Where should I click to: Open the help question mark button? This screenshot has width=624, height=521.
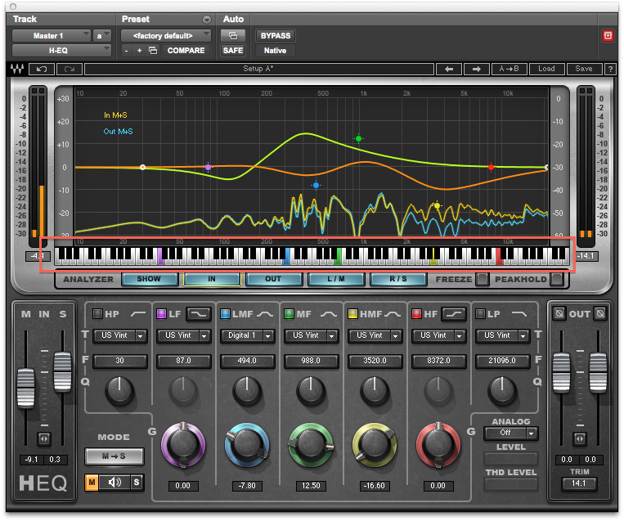pos(610,69)
